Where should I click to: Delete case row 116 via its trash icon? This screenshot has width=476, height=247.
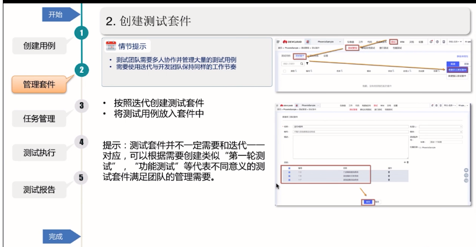pyautogui.click(x=389, y=176)
